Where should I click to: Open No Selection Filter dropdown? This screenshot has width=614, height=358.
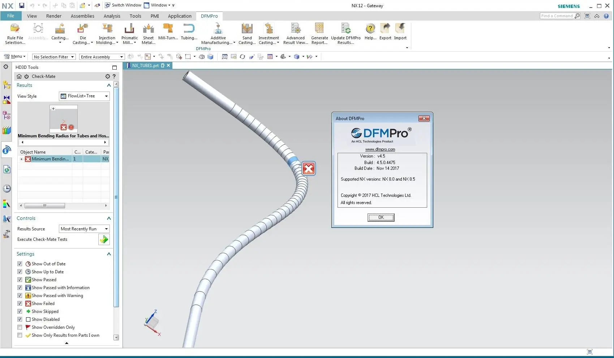tap(53, 57)
